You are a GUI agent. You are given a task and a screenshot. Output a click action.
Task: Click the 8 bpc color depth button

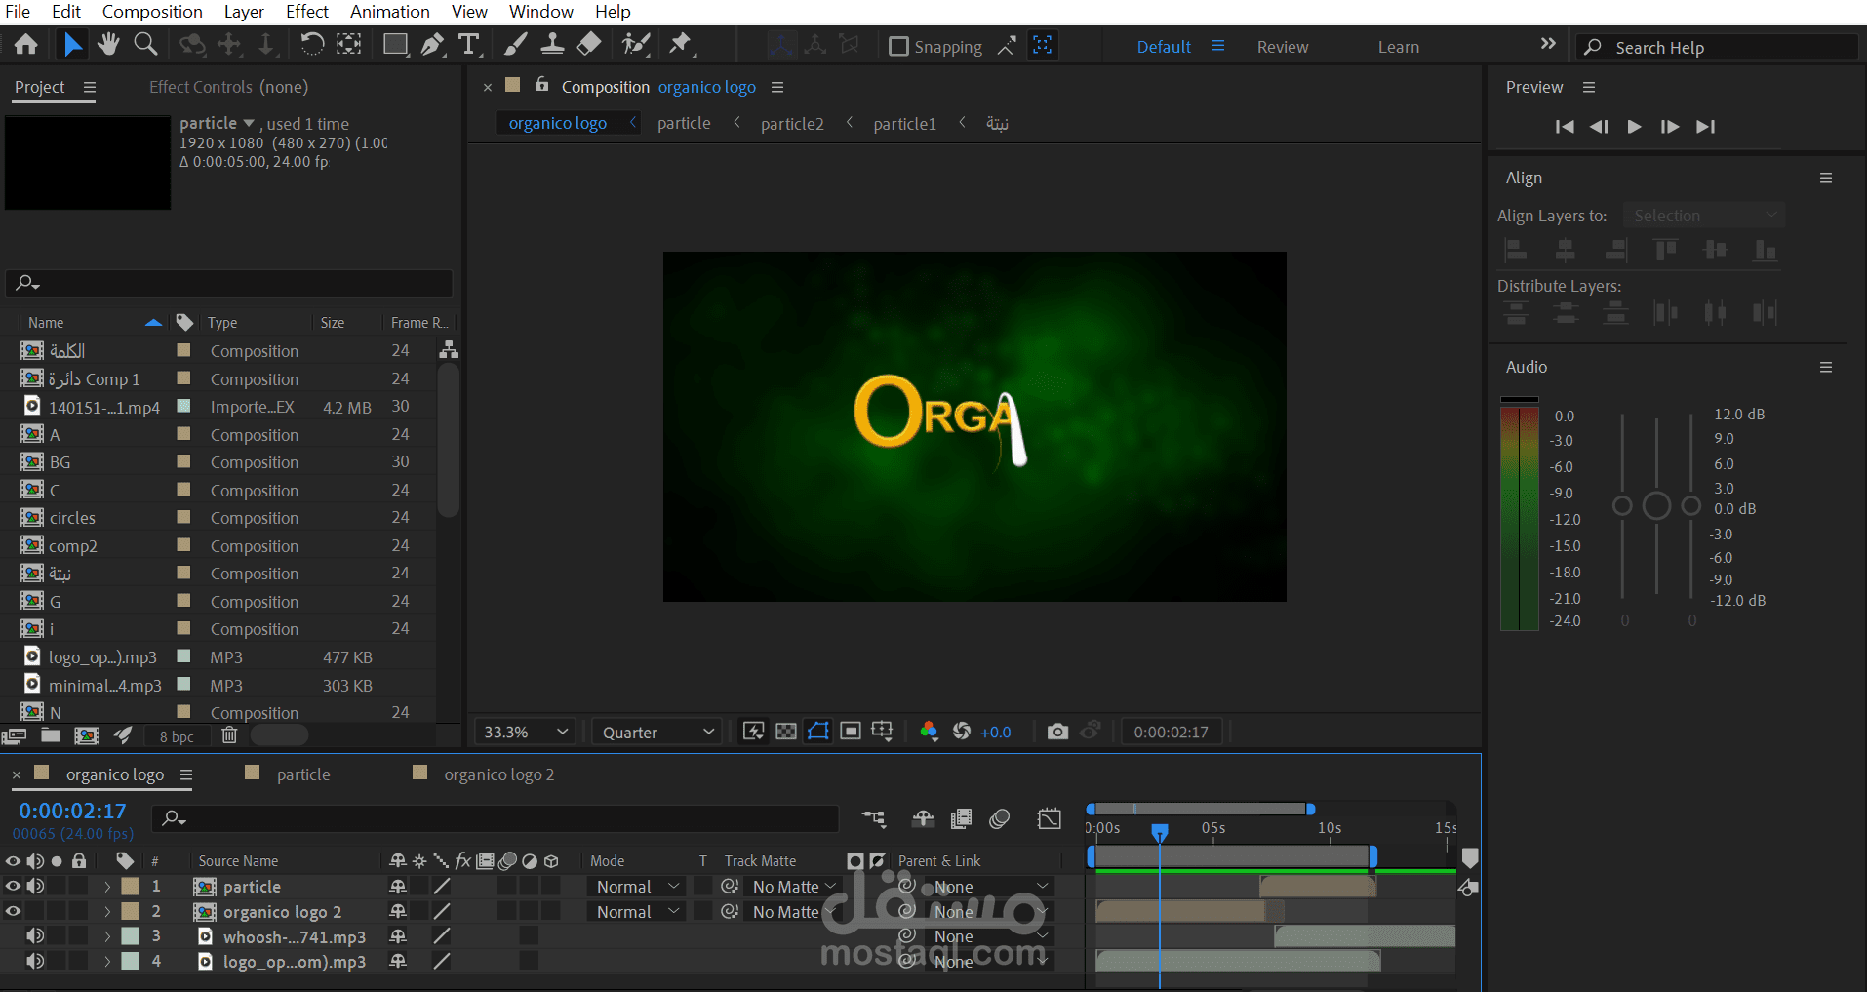click(177, 736)
